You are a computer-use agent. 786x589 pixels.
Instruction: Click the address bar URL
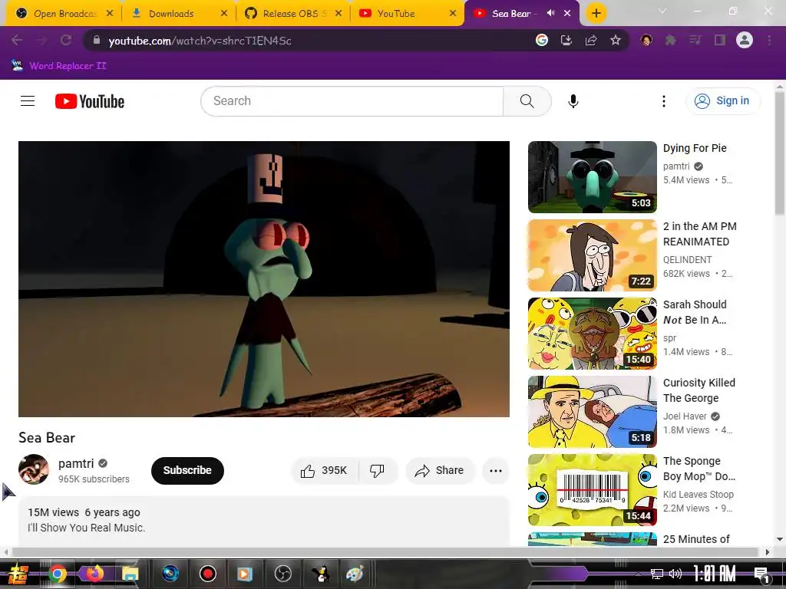point(200,41)
